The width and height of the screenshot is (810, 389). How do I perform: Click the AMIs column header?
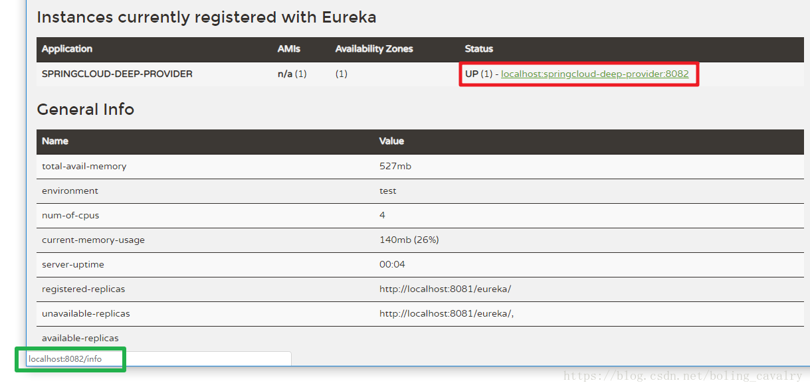[289, 49]
